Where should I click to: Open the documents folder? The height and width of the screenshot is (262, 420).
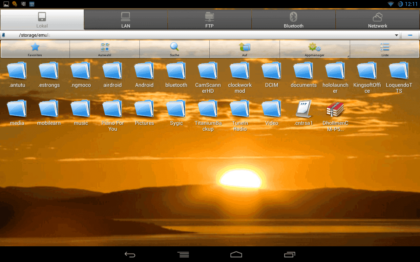coord(304,75)
